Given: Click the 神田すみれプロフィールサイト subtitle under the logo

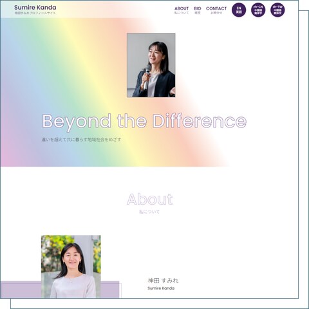Looking at the screenshot, I should [35, 13].
